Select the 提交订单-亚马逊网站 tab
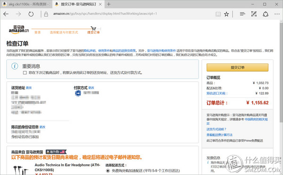 (78, 4)
